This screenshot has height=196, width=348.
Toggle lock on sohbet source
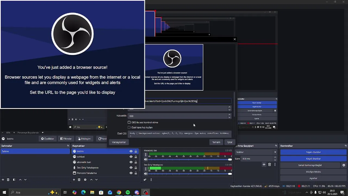(x=136, y=157)
